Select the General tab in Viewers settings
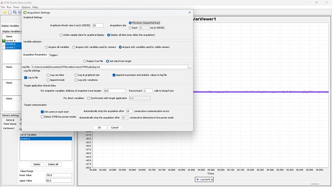Screen dimensions: 332x187 tap(10, 120)
